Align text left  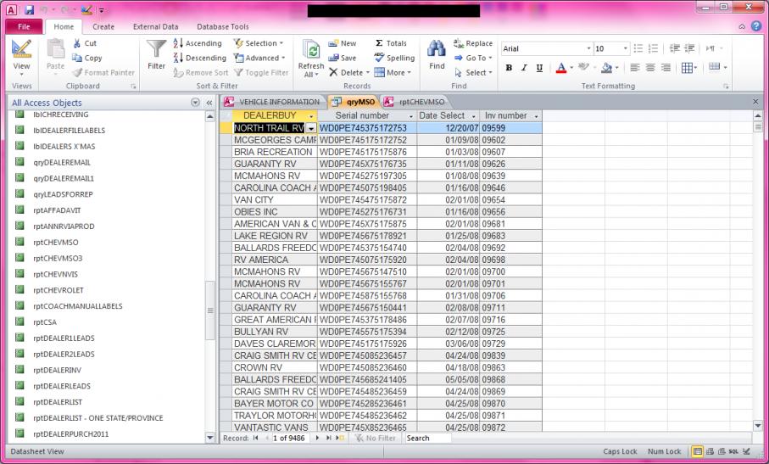tap(635, 68)
